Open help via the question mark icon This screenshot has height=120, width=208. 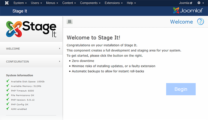(200, 21)
